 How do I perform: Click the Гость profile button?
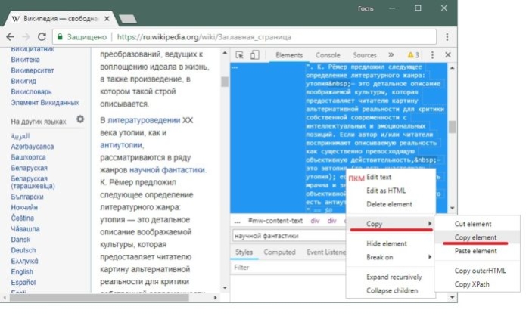pyautogui.click(x=366, y=8)
